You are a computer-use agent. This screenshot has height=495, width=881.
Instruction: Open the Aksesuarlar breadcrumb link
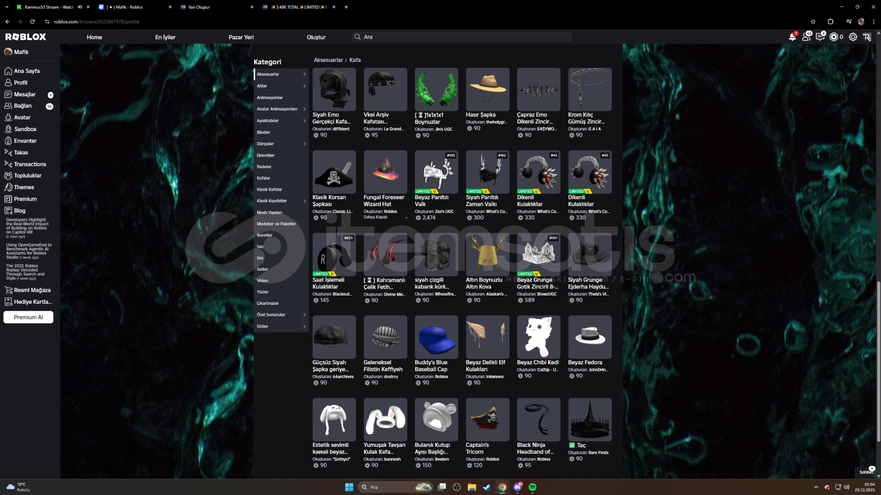328,60
